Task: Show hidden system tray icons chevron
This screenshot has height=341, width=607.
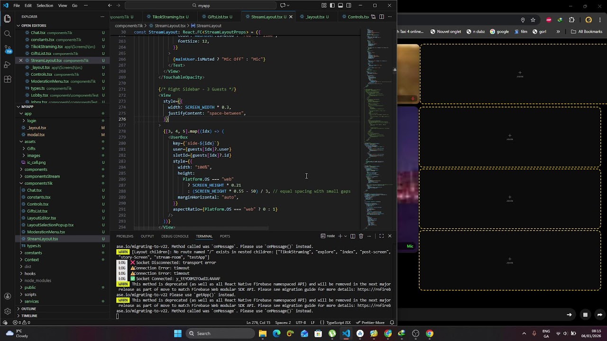Action: (524, 333)
